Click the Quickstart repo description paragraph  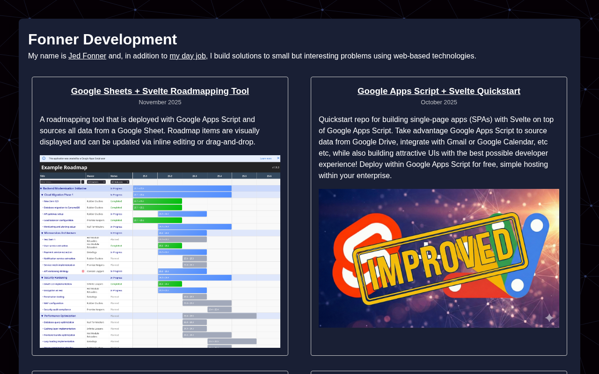439,148
